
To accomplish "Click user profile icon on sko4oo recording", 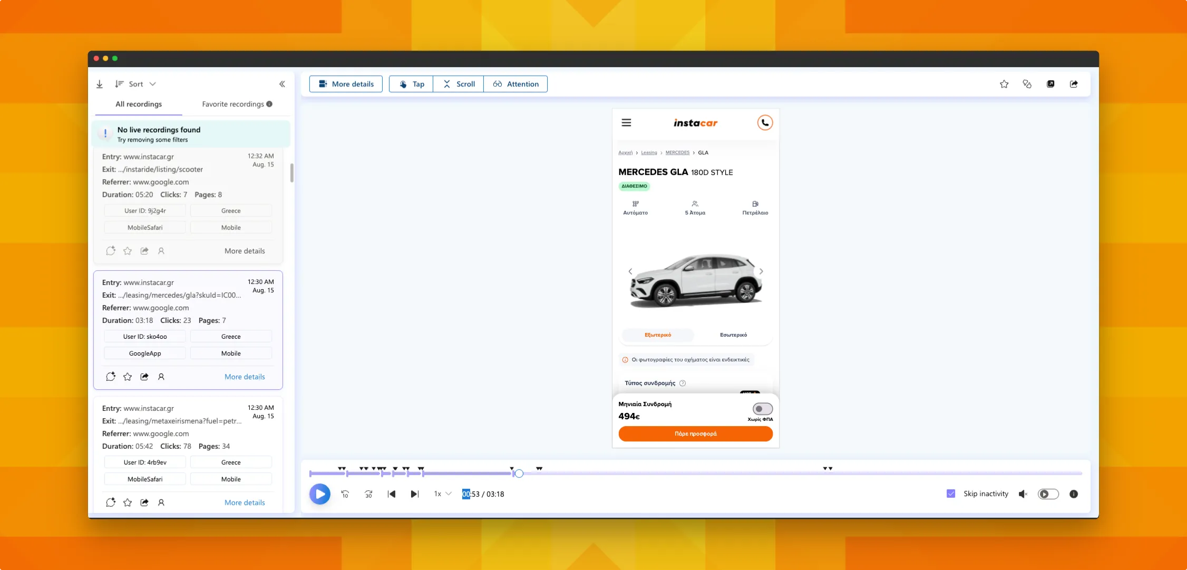I will coord(161,377).
